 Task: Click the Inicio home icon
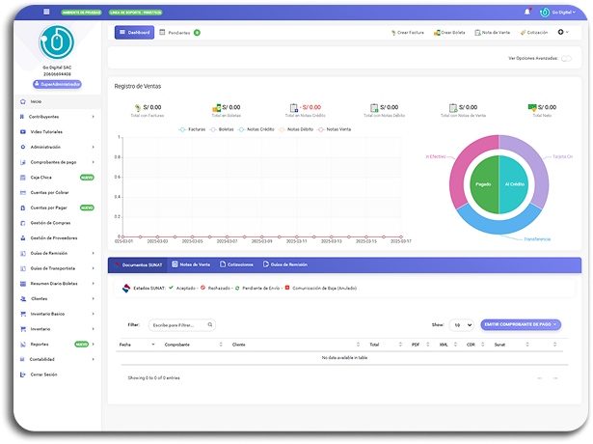[23, 100]
